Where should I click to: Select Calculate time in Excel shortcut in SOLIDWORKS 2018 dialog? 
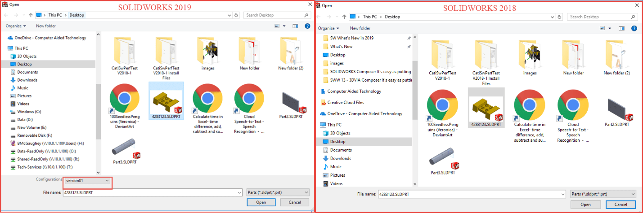tap(530, 116)
